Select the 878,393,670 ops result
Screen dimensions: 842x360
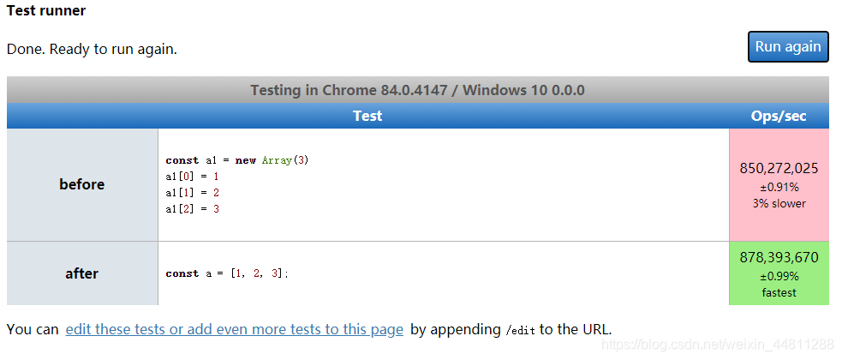779,257
